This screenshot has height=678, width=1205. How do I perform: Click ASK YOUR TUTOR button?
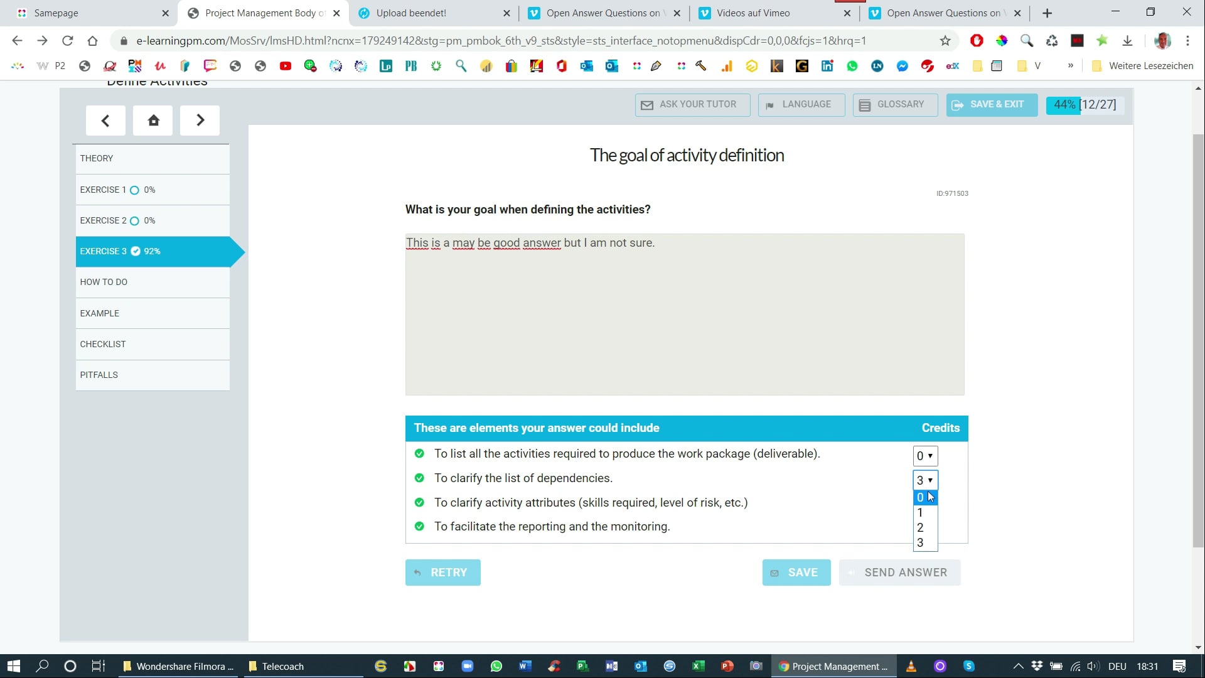pyautogui.click(x=692, y=105)
